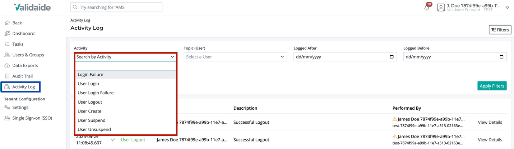The image size is (514, 149).
Task: Select User Suspend option
Action: (x=125, y=120)
